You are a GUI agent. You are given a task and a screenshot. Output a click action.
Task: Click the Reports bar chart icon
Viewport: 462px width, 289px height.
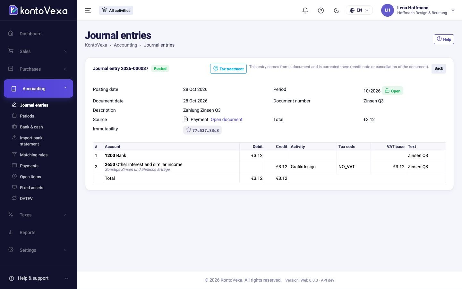(x=11, y=232)
